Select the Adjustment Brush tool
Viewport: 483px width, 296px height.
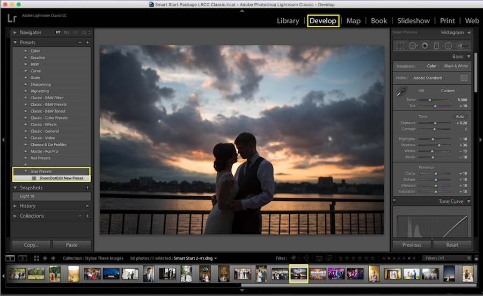coord(463,46)
